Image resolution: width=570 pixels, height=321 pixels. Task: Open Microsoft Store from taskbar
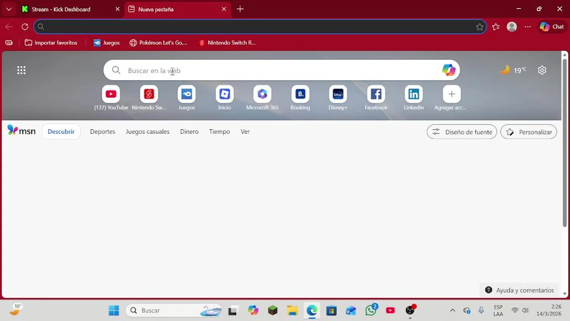click(331, 310)
